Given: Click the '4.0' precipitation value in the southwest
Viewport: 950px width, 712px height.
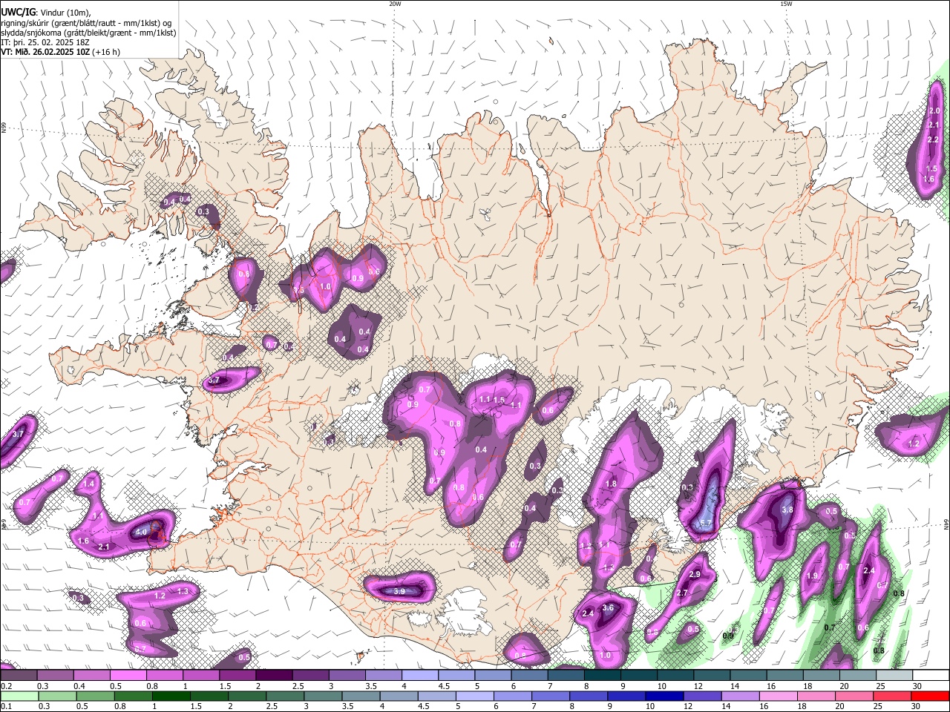Looking at the screenshot, I should (141, 532).
